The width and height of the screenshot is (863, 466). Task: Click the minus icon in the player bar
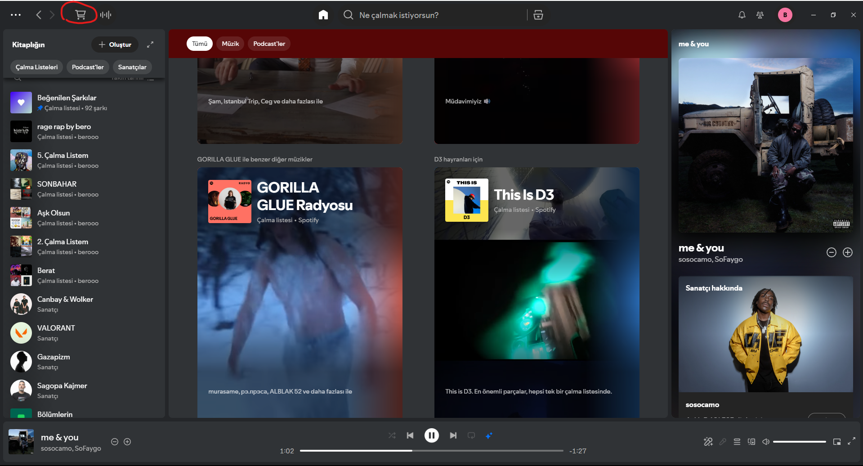click(x=115, y=442)
